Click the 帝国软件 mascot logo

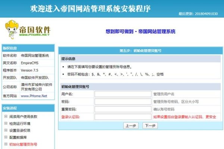click(x=28, y=29)
